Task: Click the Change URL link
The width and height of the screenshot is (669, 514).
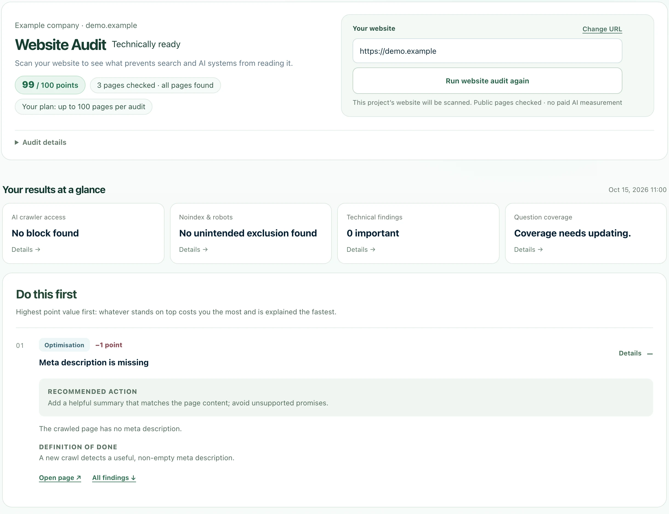Action: tap(602, 29)
